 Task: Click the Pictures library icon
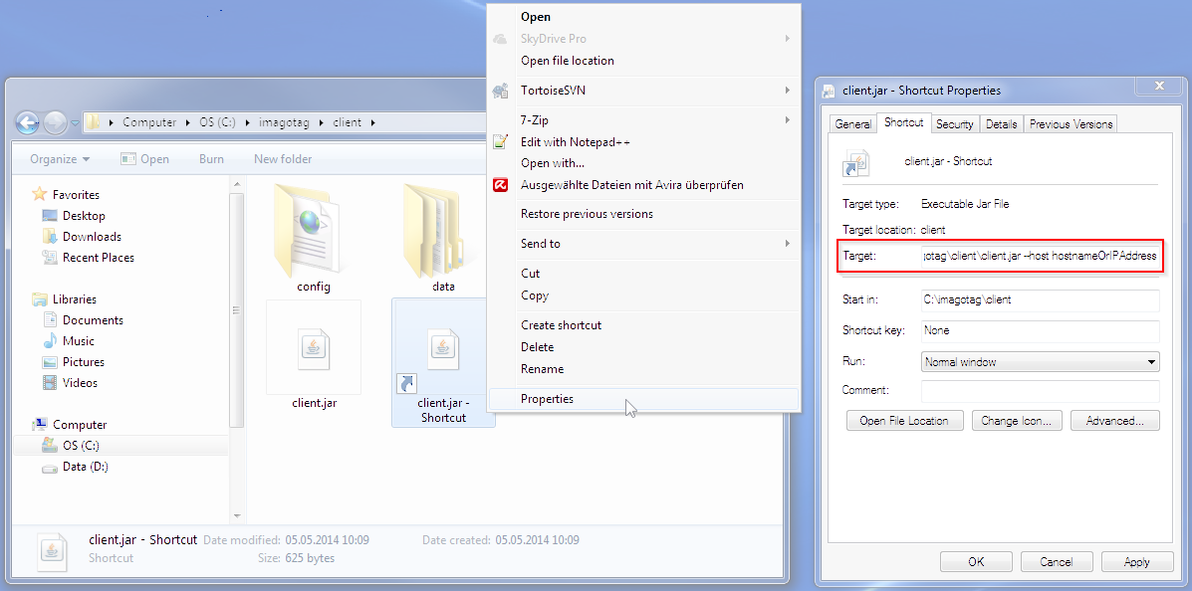(50, 361)
